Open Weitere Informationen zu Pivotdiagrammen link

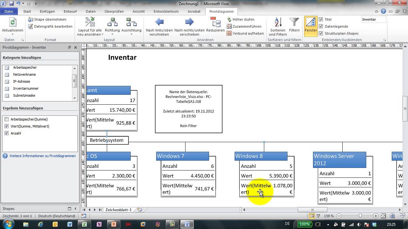tap(42, 156)
